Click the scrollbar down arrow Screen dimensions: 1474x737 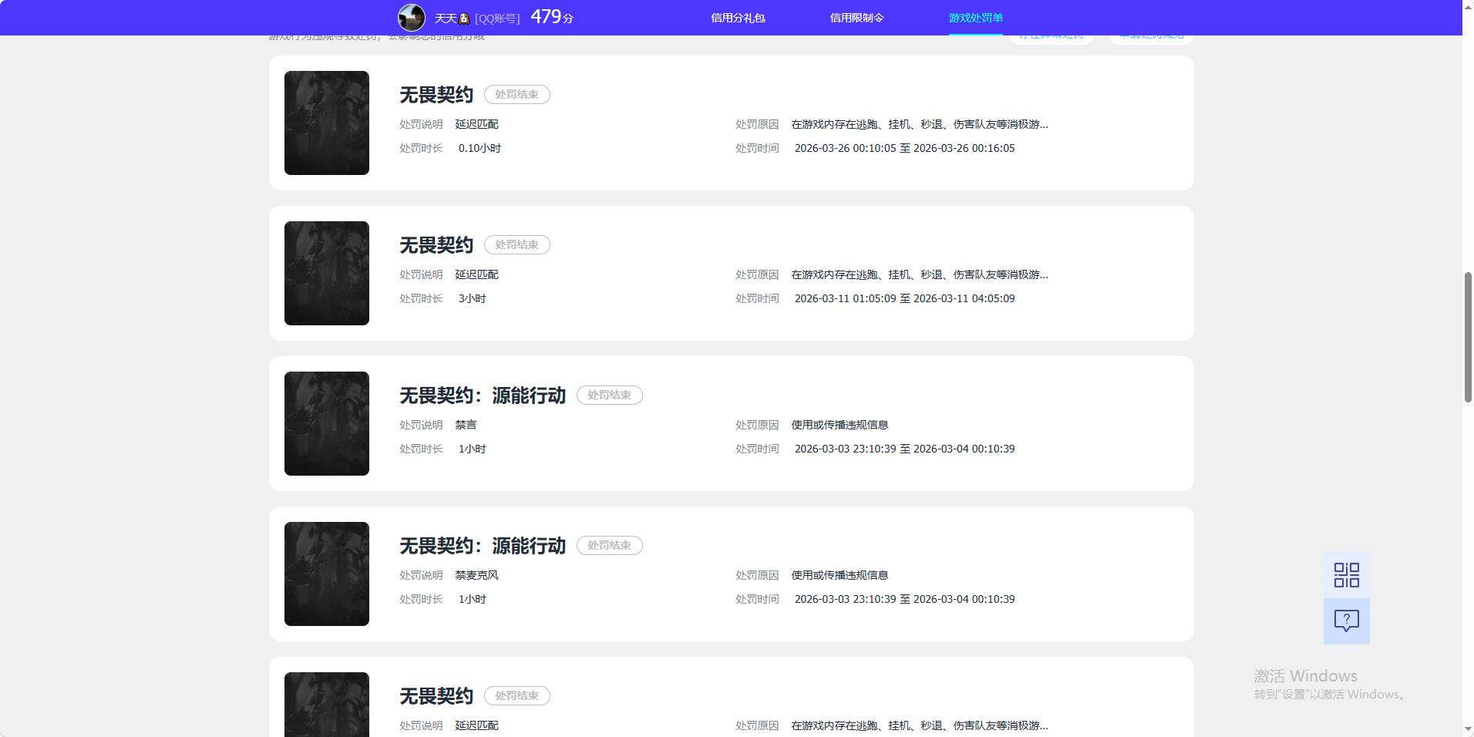click(1467, 730)
